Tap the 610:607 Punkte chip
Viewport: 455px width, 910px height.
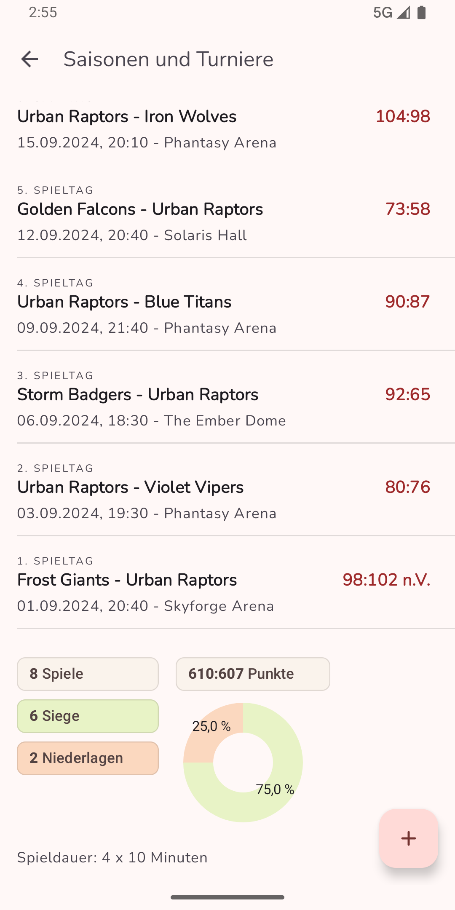click(253, 674)
